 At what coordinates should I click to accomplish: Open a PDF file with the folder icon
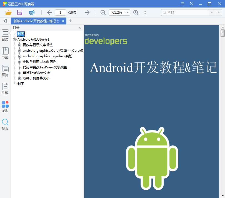click(x=8, y=13)
